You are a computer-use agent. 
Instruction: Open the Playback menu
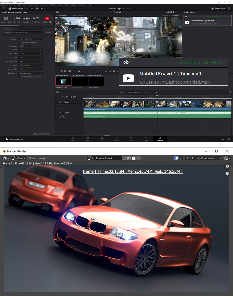click(x=53, y=5)
